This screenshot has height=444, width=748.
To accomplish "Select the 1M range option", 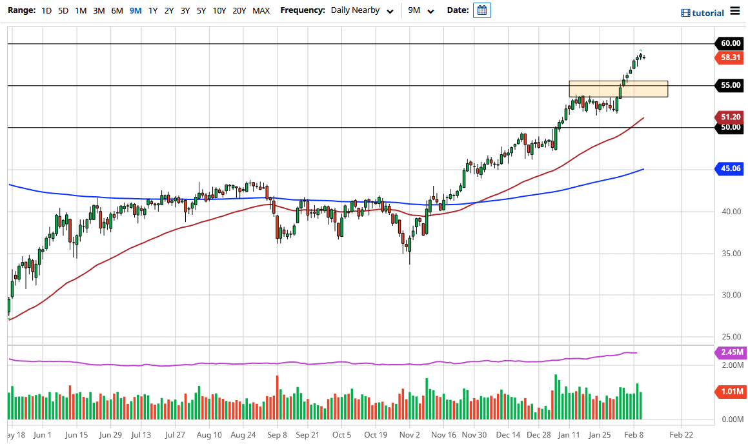I will 80,10.
